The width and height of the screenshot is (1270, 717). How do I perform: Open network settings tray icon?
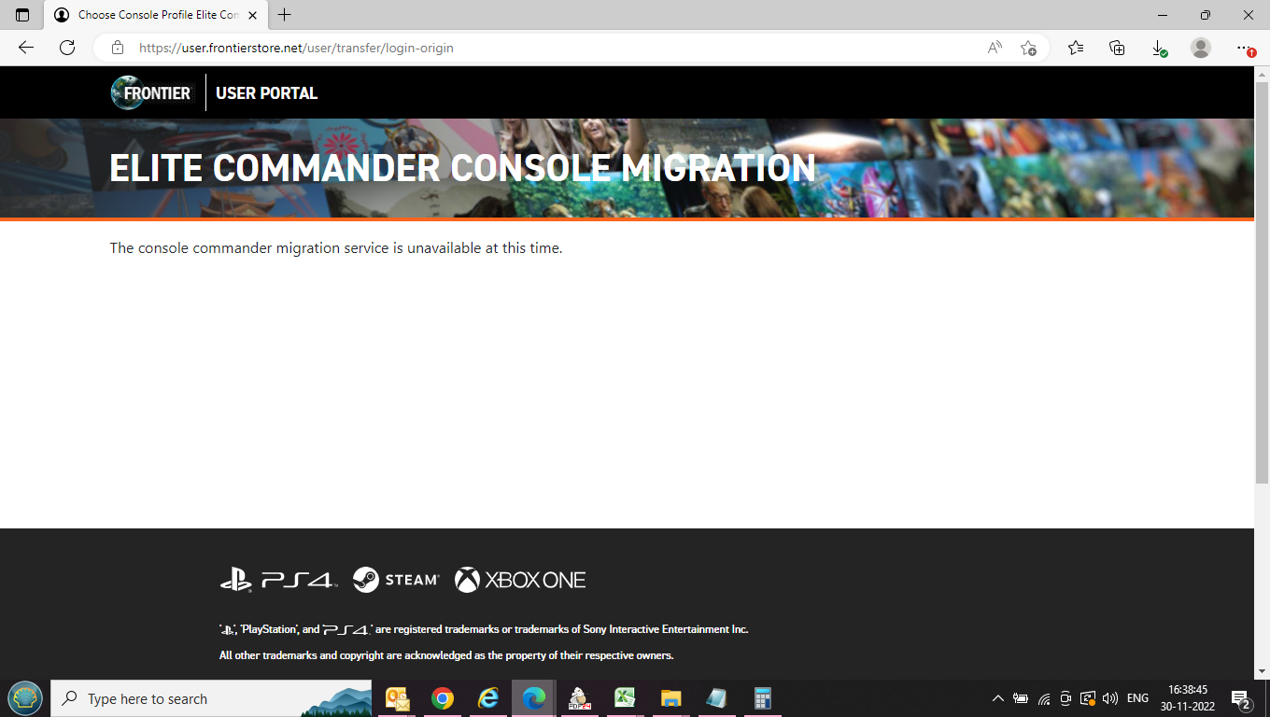pyautogui.click(x=1044, y=698)
